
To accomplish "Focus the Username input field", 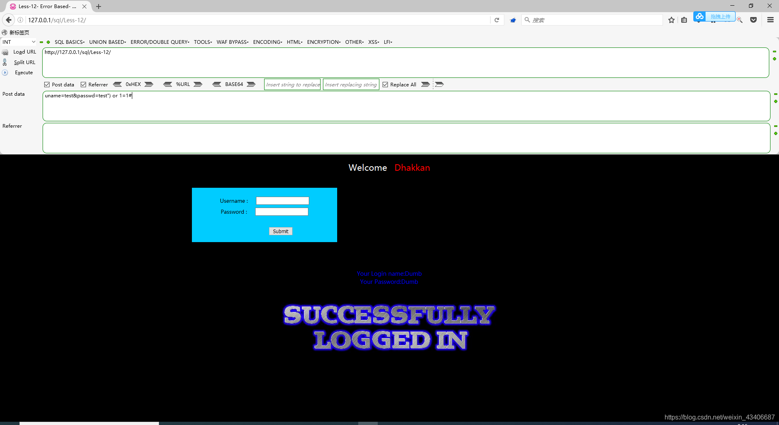I will [282, 201].
